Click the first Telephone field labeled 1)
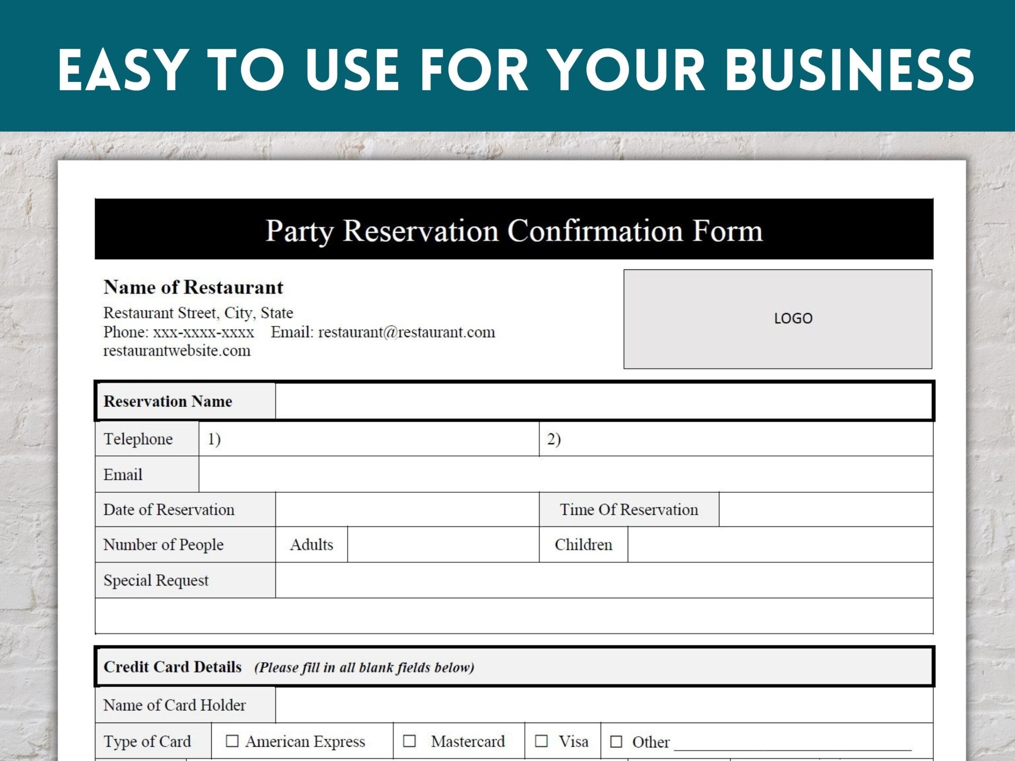Screen dimensions: 1015x761 [x=367, y=440]
